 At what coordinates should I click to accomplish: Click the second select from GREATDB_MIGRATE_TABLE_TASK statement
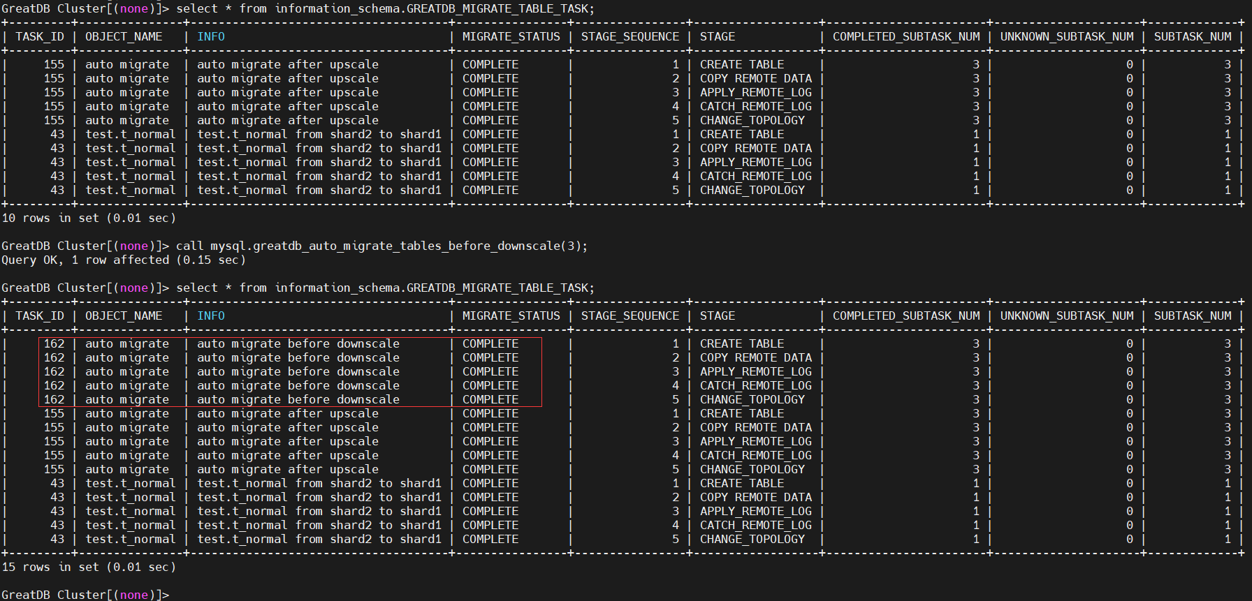(386, 288)
